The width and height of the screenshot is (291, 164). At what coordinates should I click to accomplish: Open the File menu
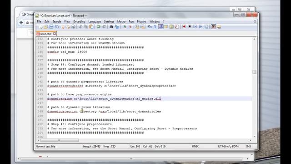[x=39, y=21]
